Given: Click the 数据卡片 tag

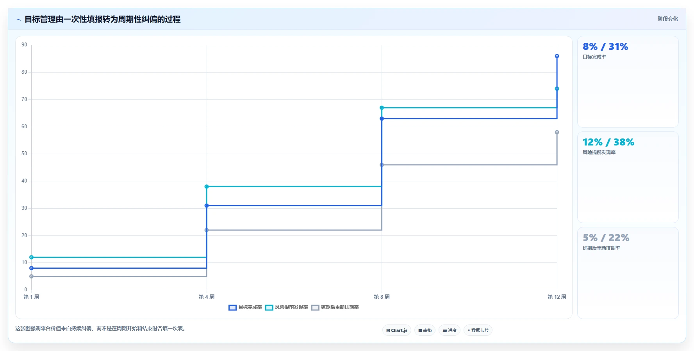Looking at the screenshot, I should pos(478,330).
